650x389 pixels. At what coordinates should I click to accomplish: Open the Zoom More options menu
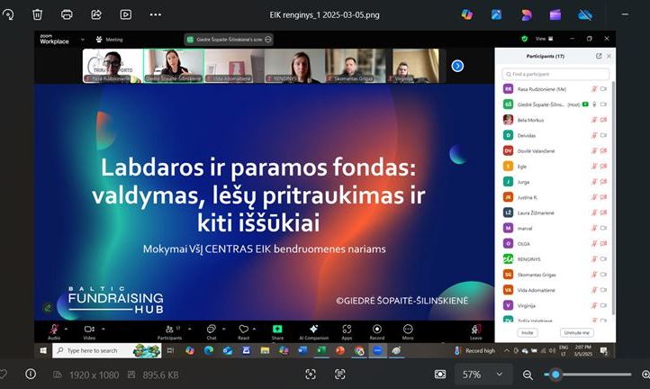(408, 329)
